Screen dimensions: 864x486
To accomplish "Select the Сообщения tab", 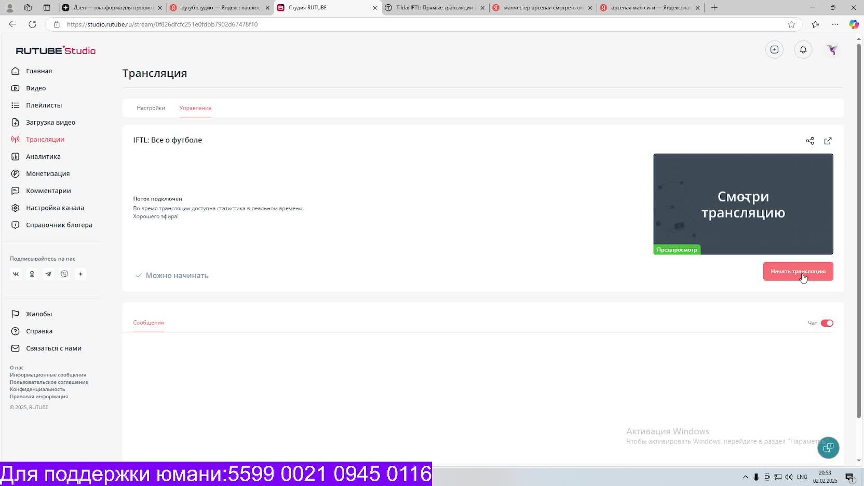I will click(148, 322).
